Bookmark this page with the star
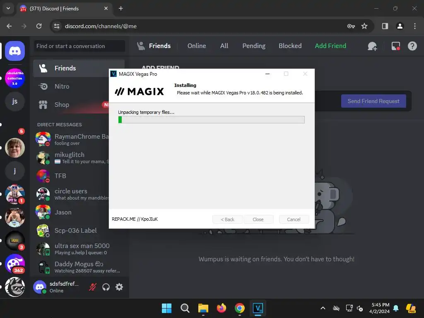This screenshot has height=318, width=424. click(x=364, y=26)
